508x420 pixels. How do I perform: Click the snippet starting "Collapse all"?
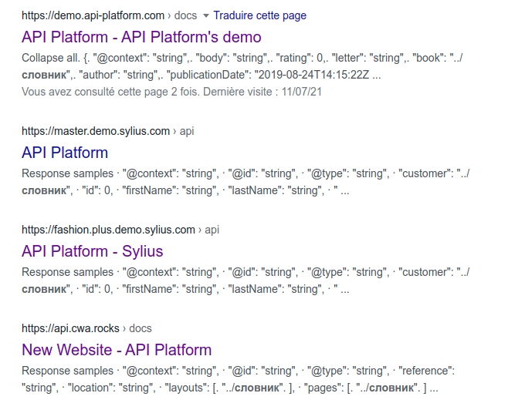point(242,66)
